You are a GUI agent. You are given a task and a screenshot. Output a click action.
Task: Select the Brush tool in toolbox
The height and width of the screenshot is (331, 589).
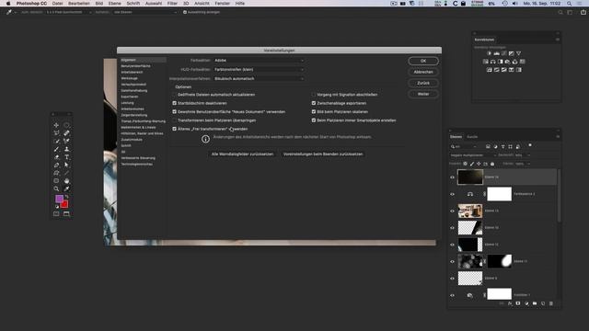pos(56,149)
